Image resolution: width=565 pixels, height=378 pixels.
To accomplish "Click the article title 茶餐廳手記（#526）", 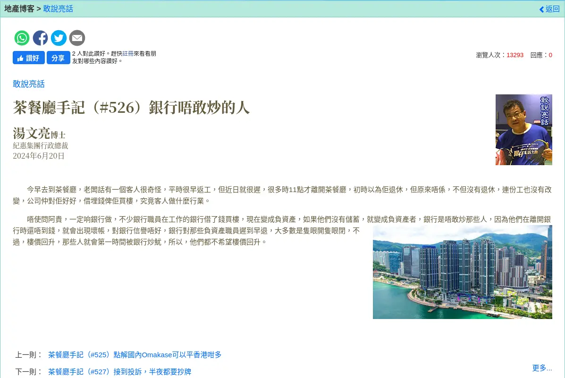I will [131, 108].
